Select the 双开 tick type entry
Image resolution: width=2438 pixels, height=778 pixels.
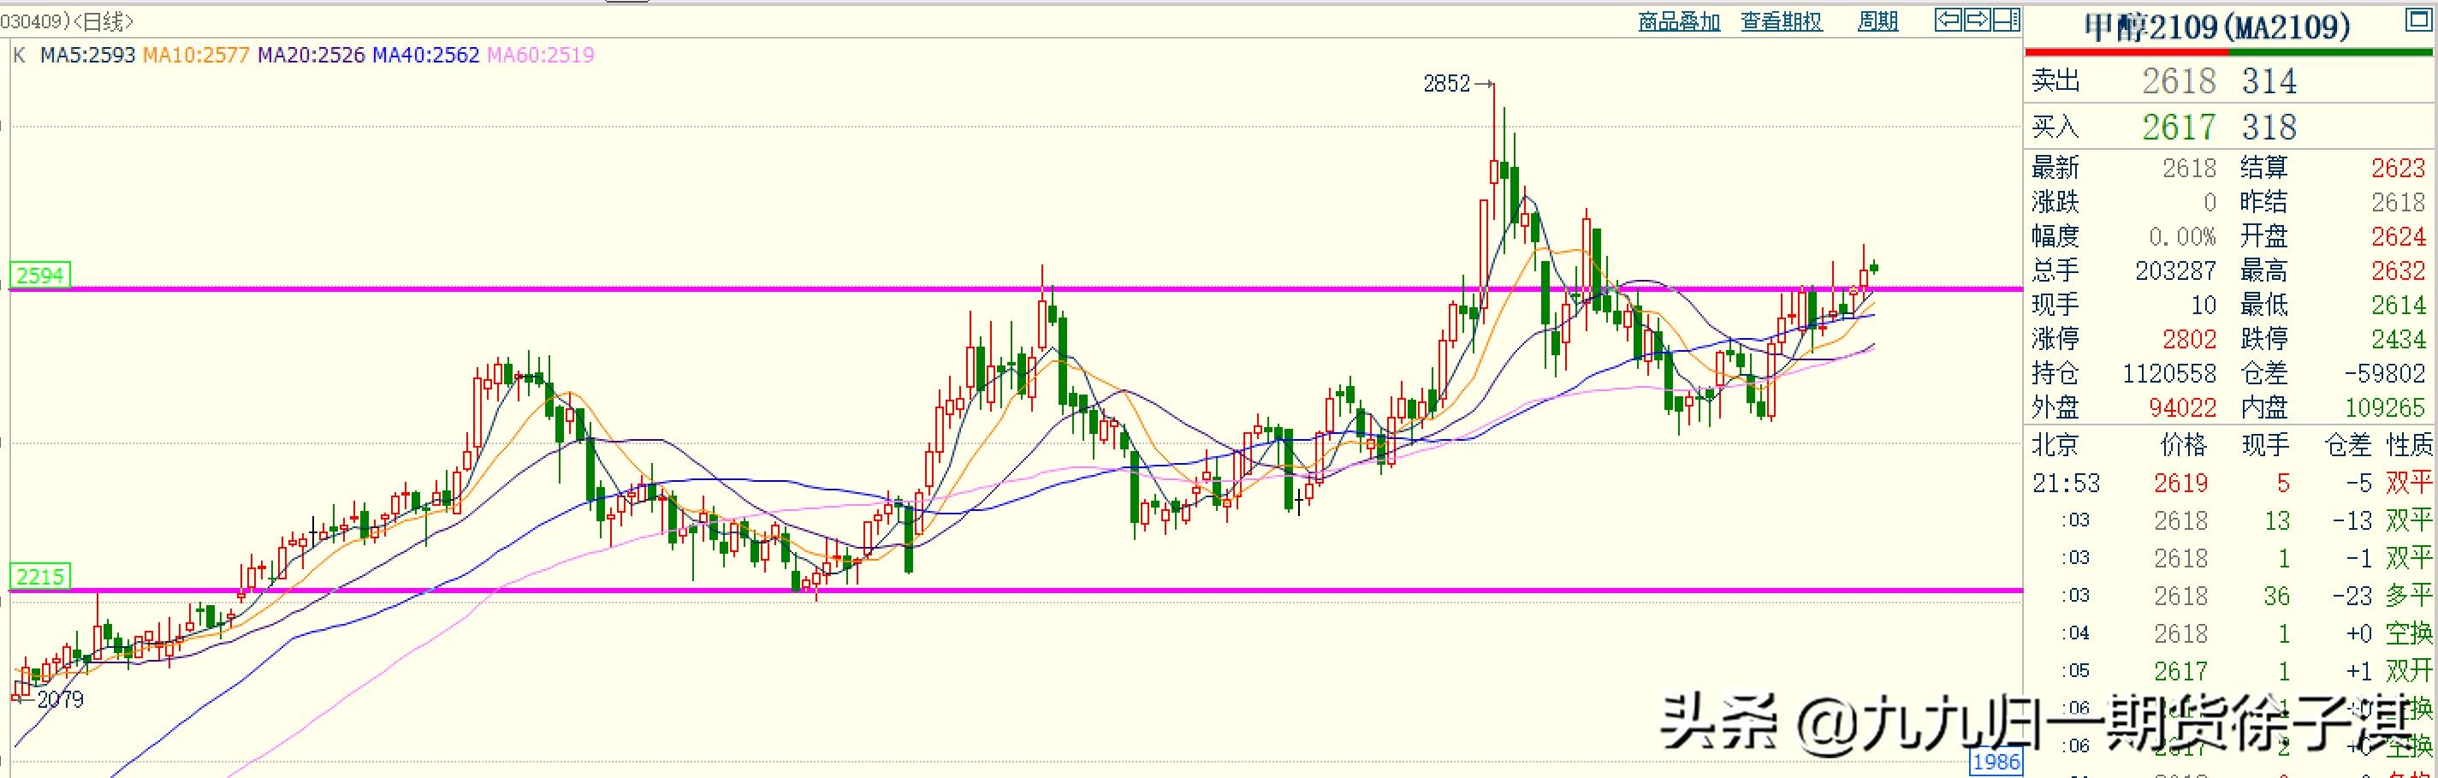[2409, 671]
